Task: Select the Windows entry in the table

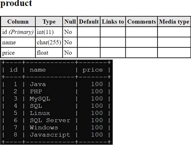Action: (x=44, y=127)
